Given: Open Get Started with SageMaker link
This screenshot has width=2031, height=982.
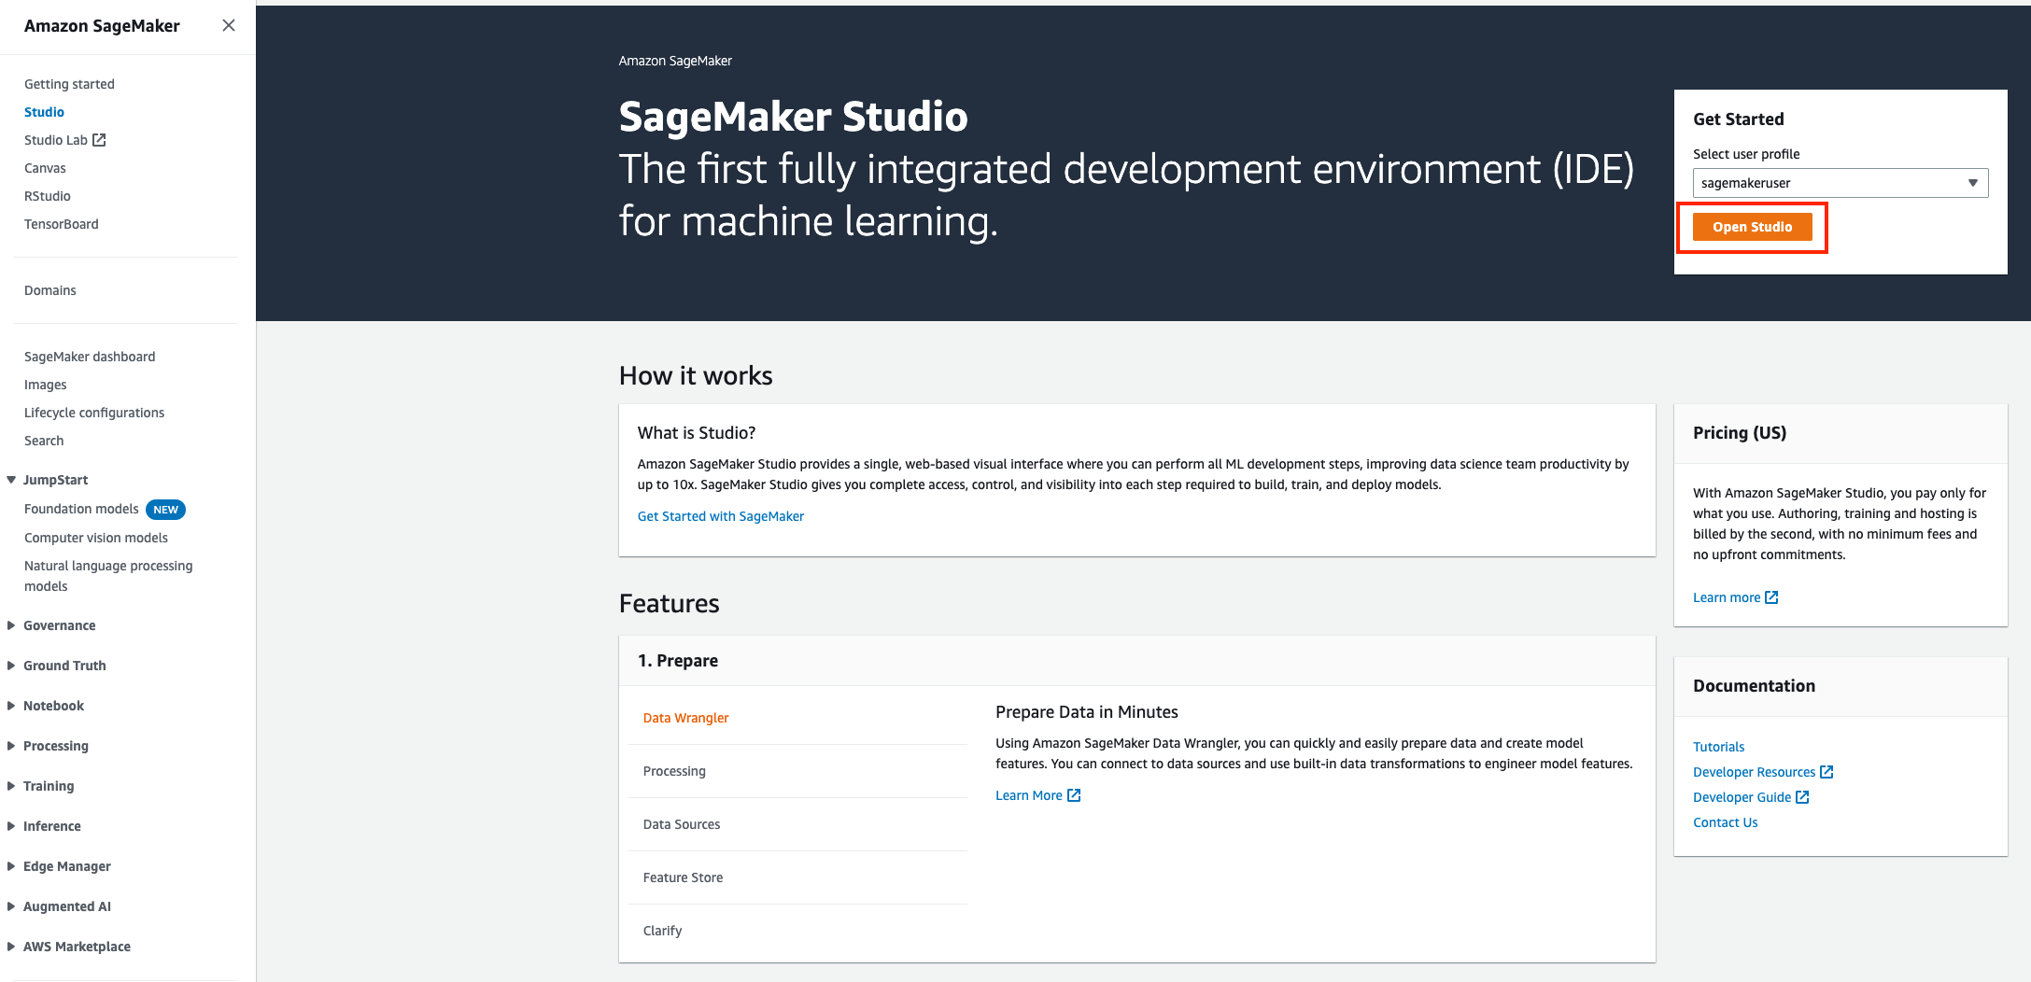Looking at the screenshot, I should pos(720,516).
